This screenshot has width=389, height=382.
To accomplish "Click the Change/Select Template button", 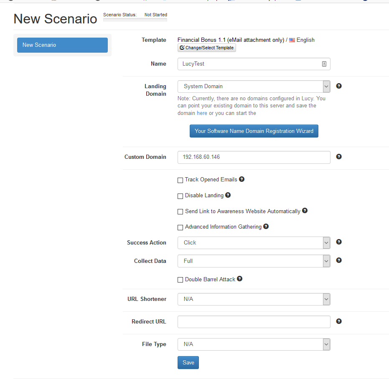I will point(207,48).
